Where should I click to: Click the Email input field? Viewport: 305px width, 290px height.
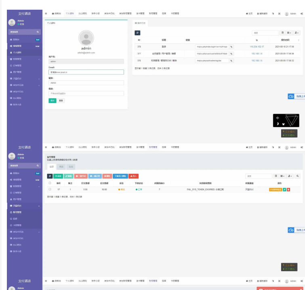click(x=86, y=72)
